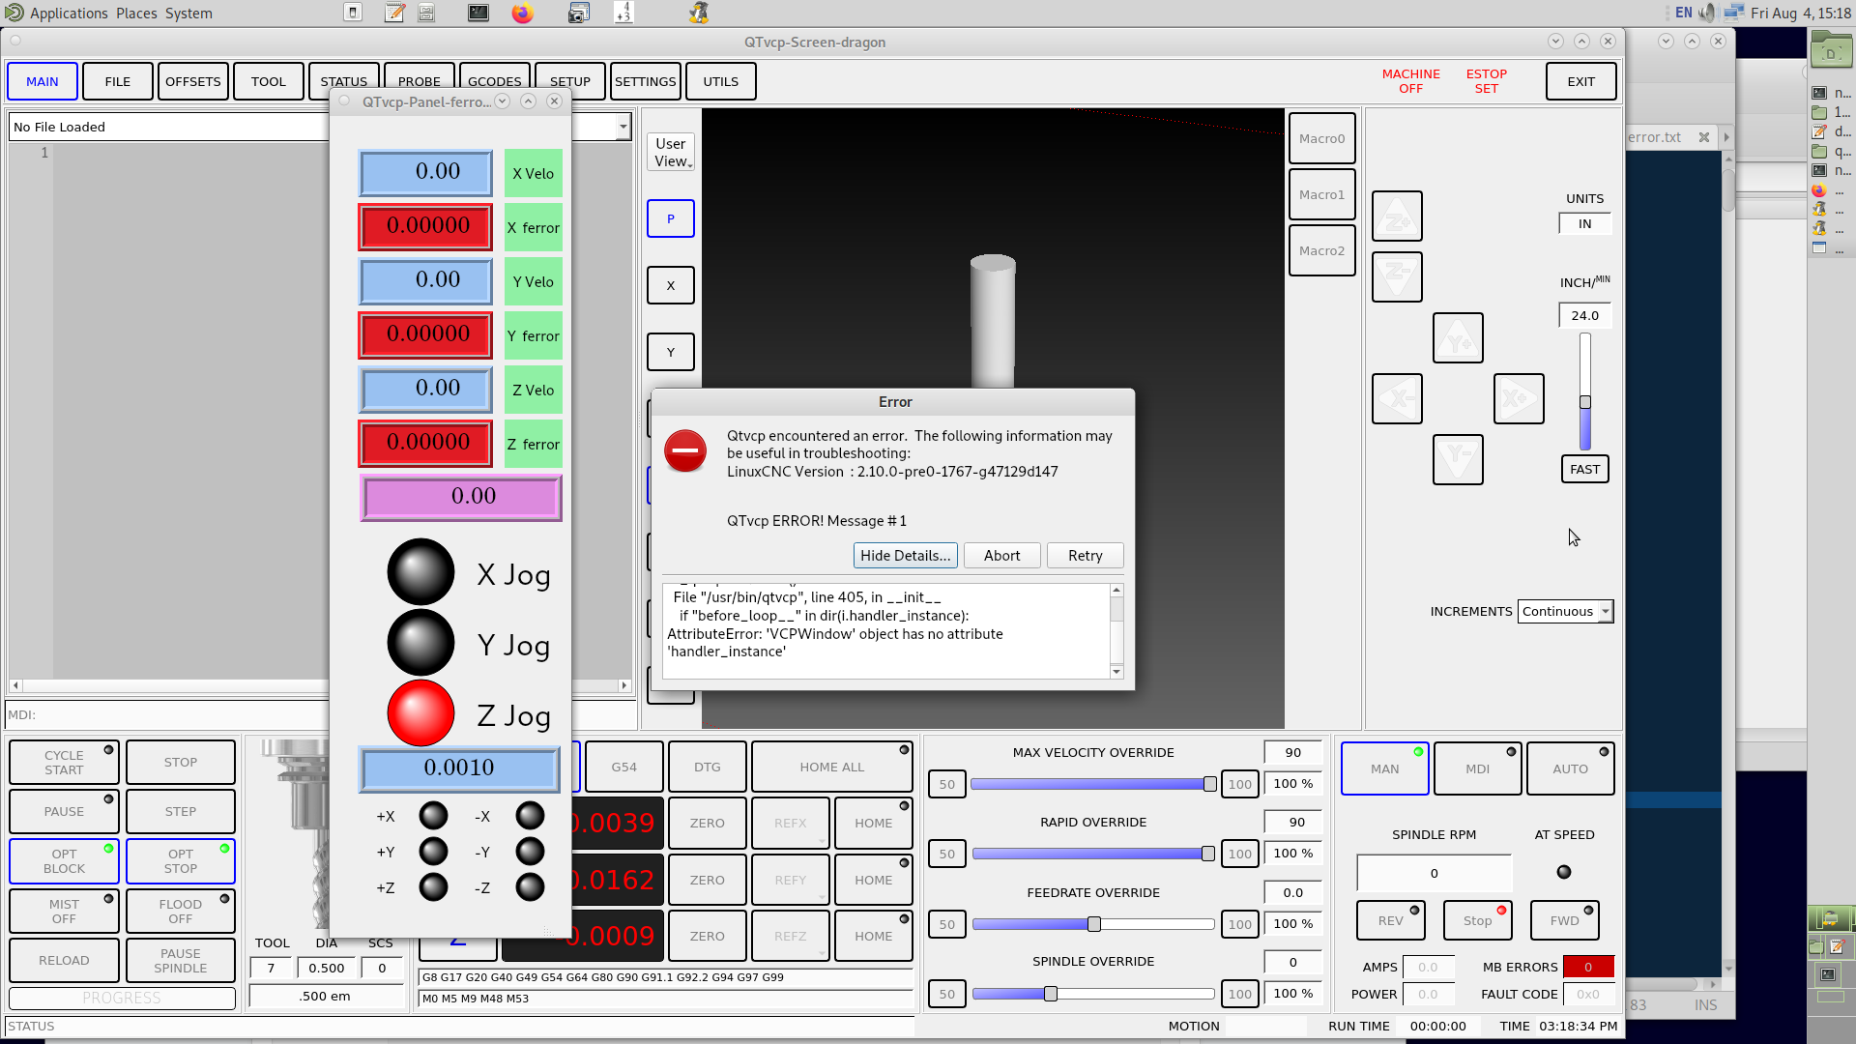Click the EXIT button

pos(1581,81)
